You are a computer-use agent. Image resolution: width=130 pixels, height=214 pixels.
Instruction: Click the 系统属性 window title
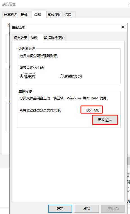(9, 4)
